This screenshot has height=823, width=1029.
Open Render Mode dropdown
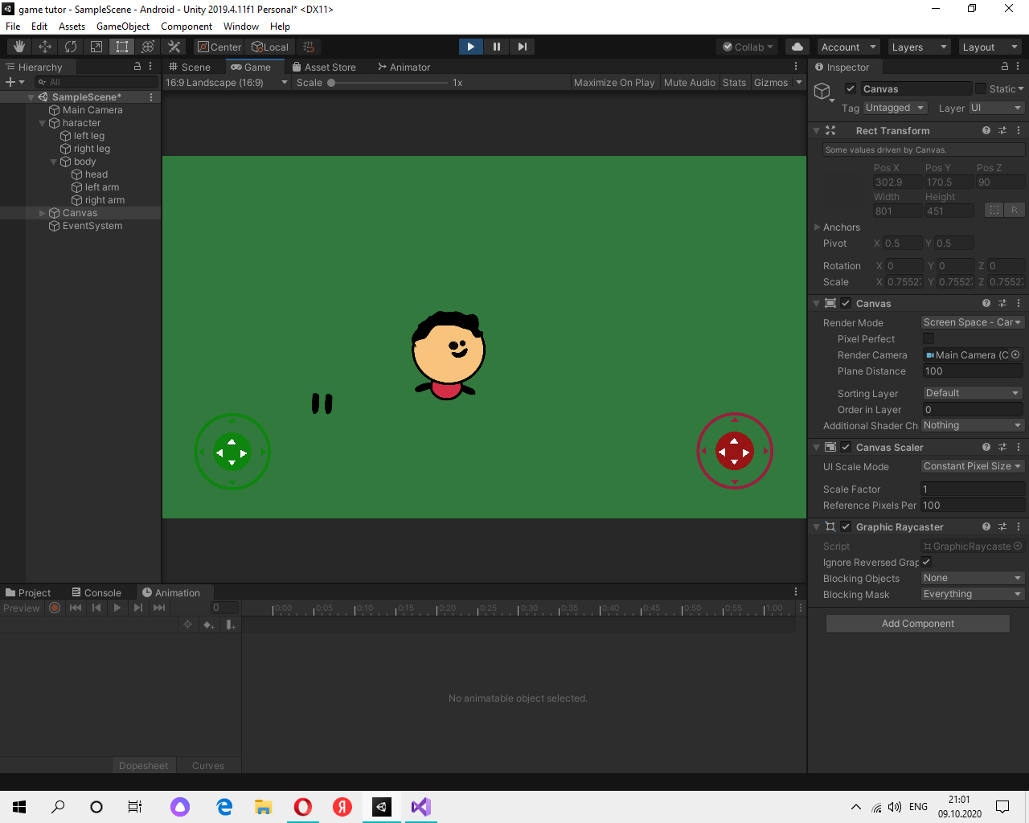(973, 322)
